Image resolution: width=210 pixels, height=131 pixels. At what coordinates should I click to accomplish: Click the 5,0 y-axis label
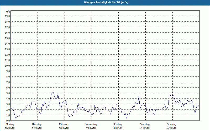pos(8,93)
